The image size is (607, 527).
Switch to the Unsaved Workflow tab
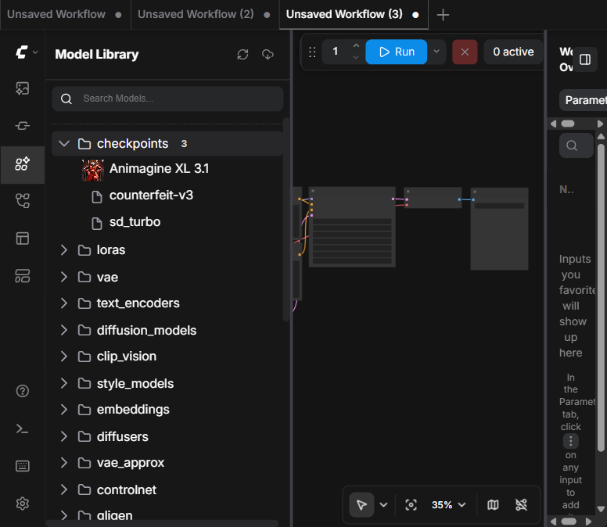pos(65,15)
